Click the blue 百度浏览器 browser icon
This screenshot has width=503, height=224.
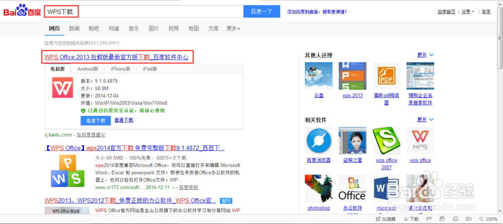tap(318, 141)
